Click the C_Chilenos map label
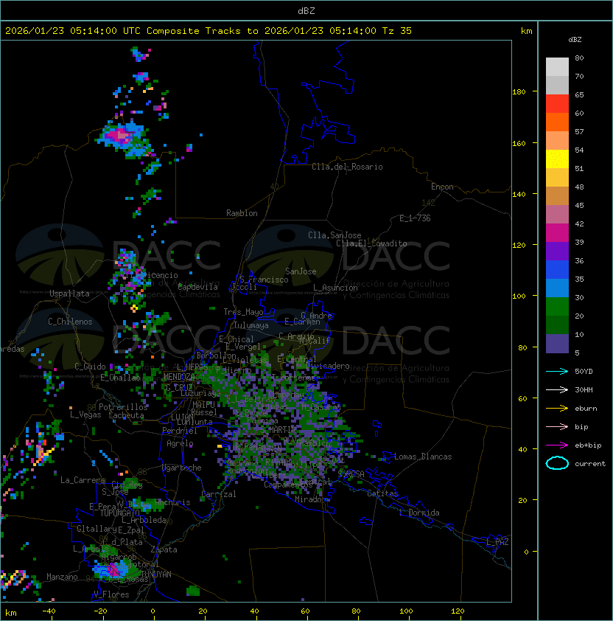The width and height of the screenshot is (613, 621). [x=70, y=322]
